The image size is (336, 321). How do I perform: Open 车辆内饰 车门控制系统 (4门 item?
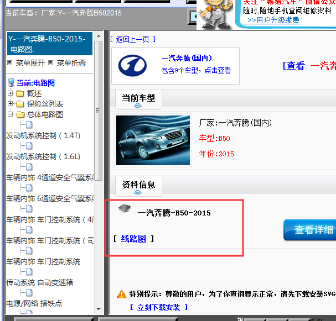coord(50,219)
